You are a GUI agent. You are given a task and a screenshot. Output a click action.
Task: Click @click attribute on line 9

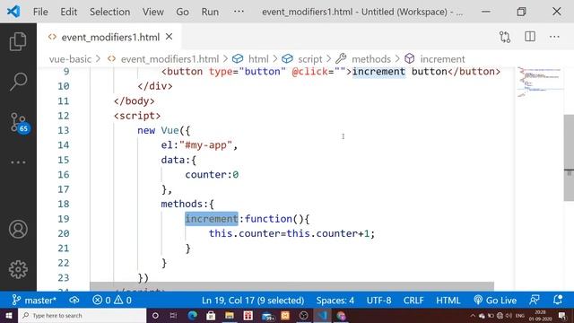309,72
